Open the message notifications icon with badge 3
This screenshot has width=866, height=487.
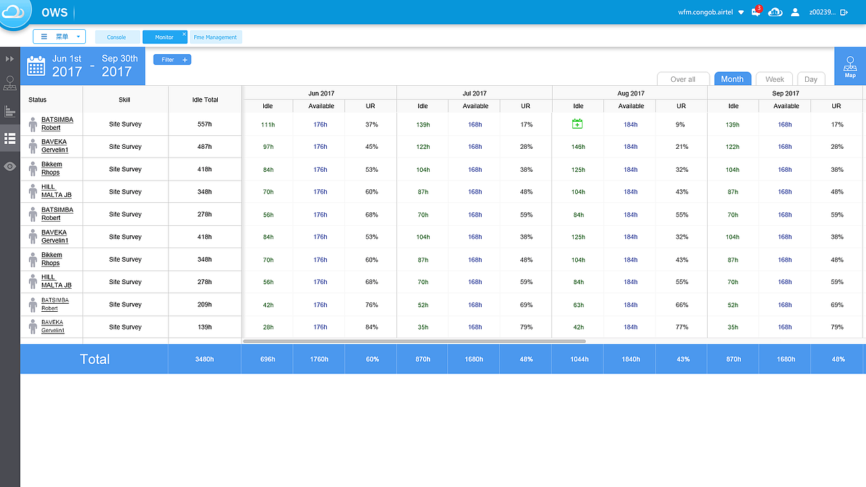pyautogui.click(x=756, y=11)
